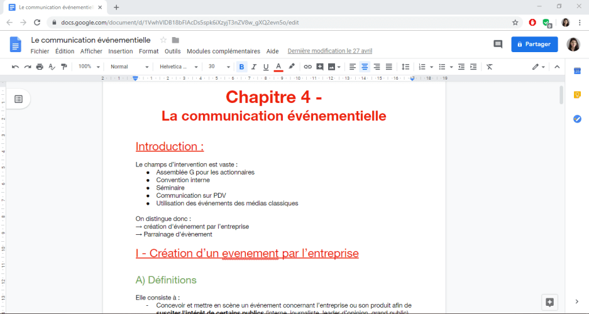Toggle italic formatting
This screenshot has height=314, width=589.
click(254, 67)
